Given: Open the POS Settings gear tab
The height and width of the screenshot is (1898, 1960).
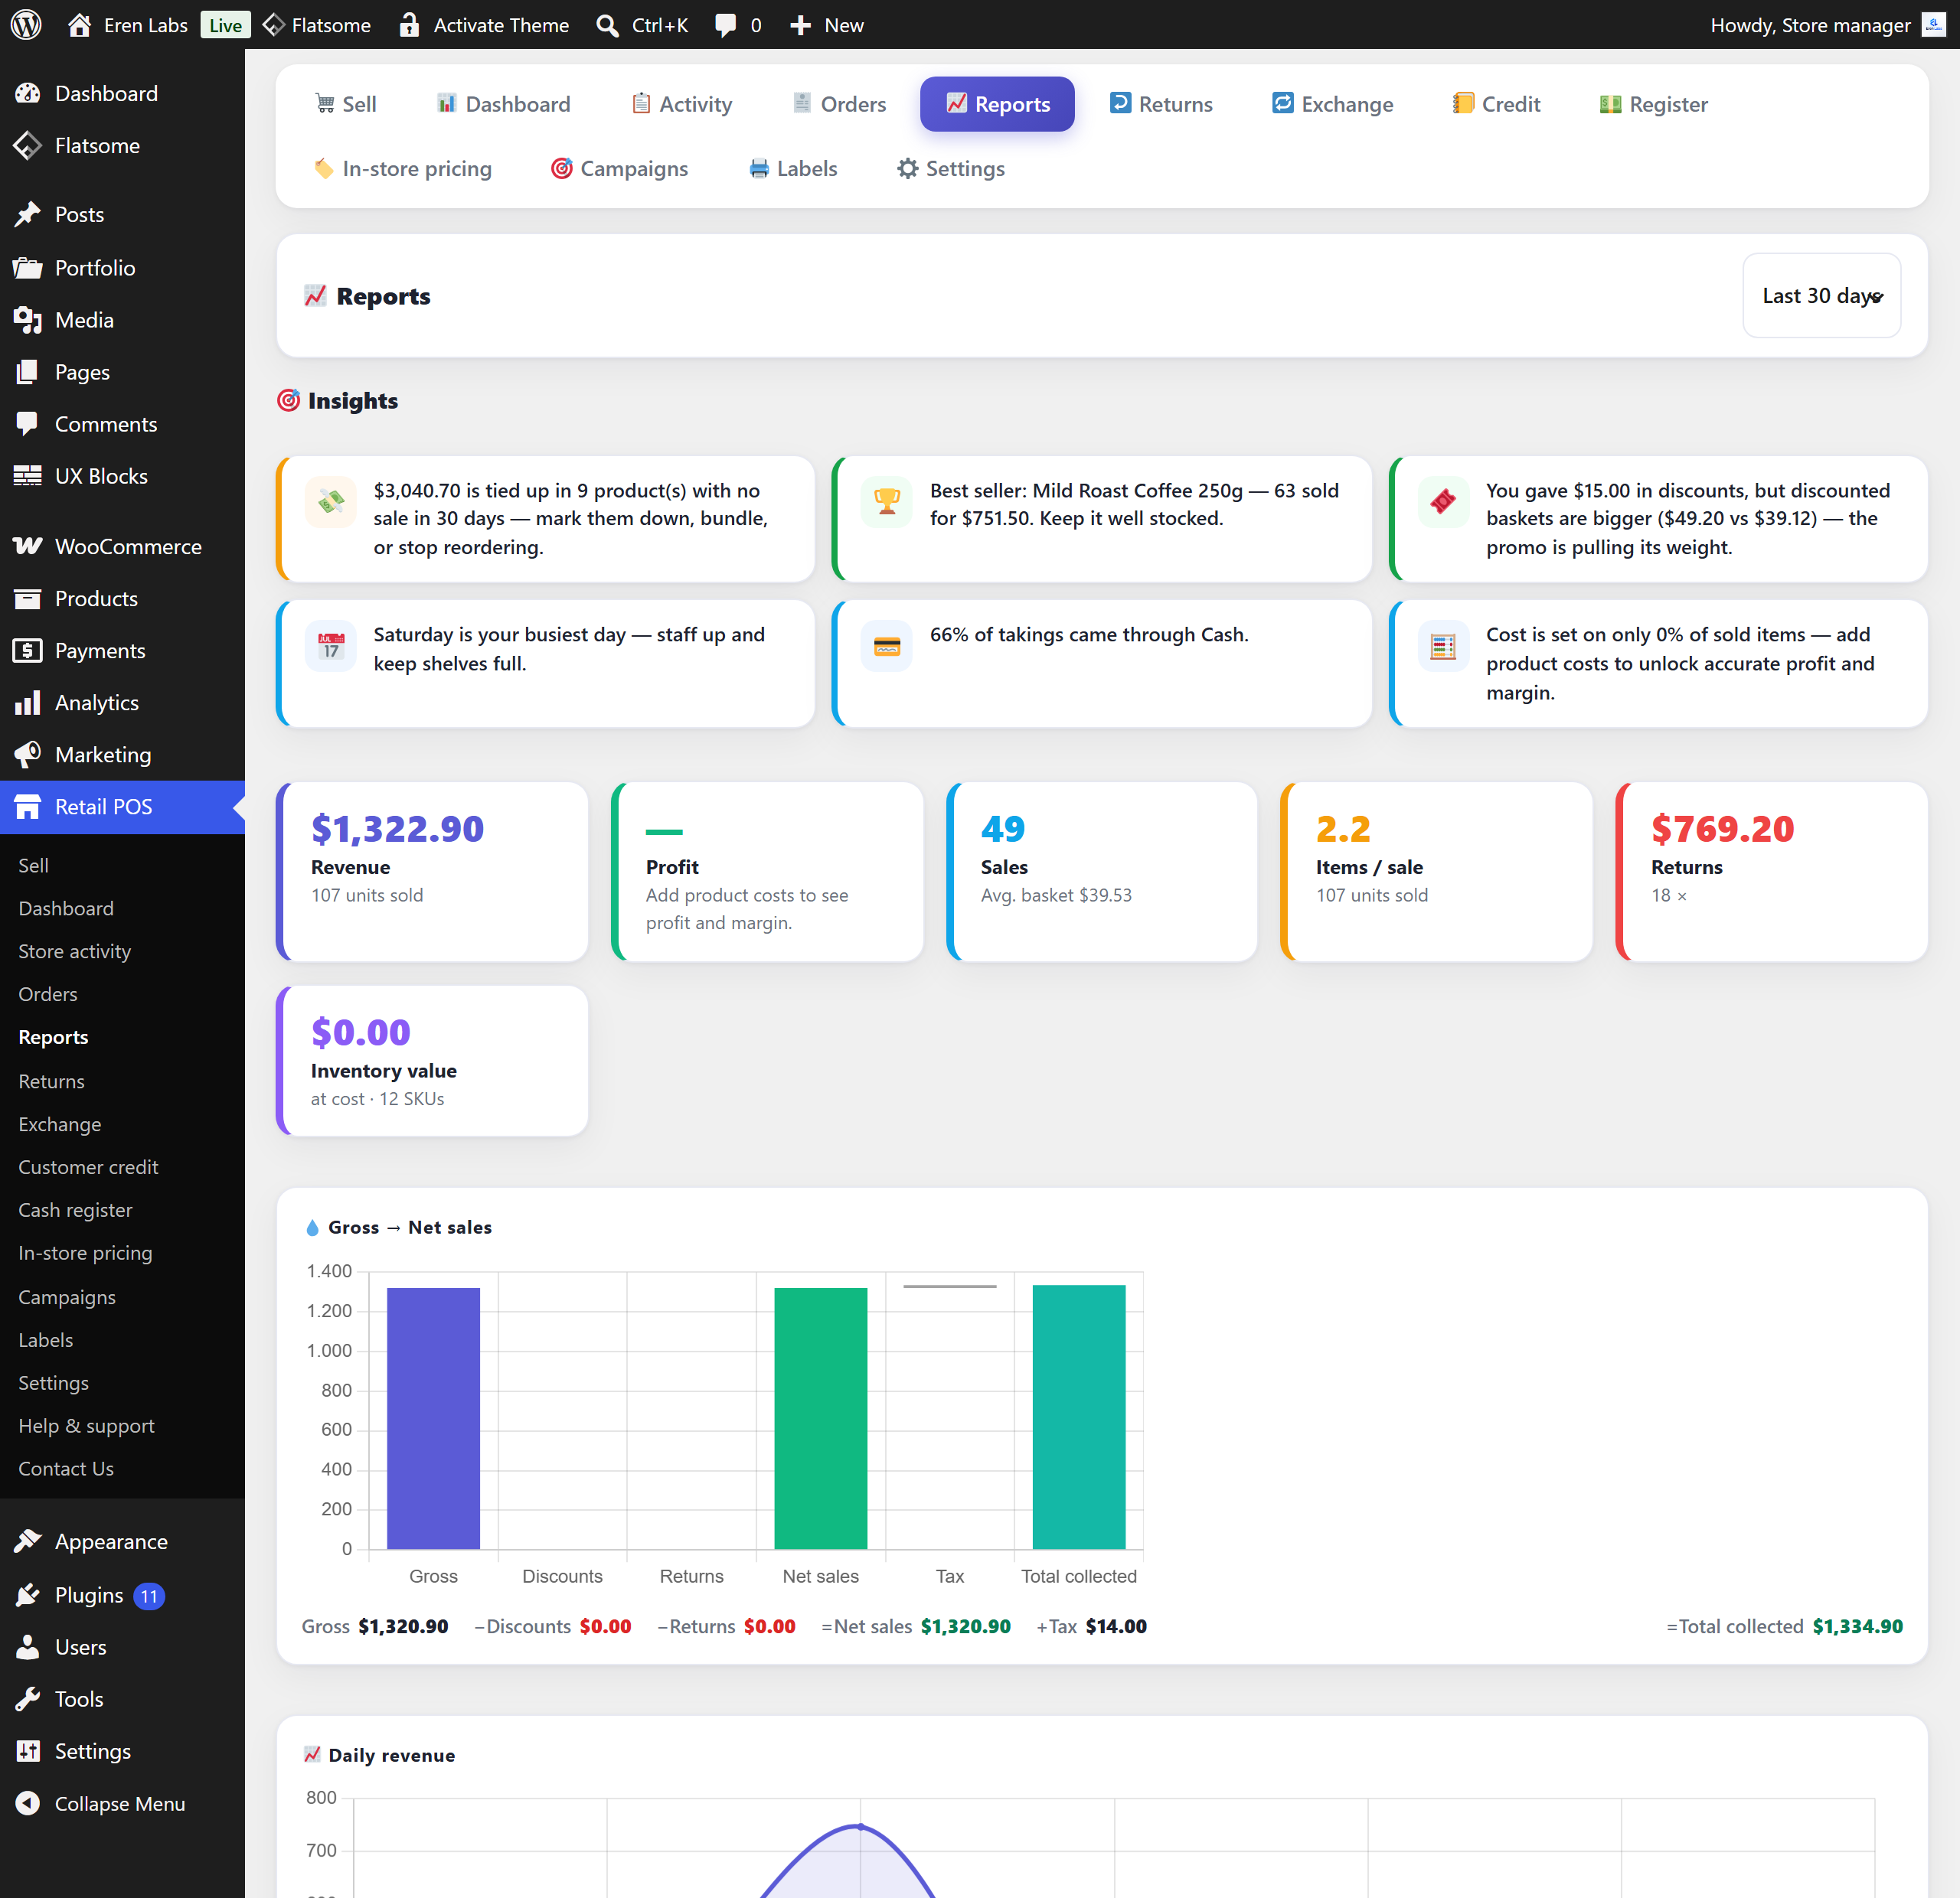Looking at the screenshot, I should (950, 168).
